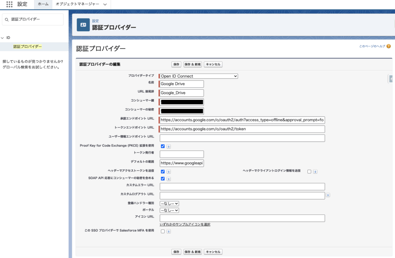Collapse the ID section in the sidebar
The height and width of the screenshot is (258, 395).
point(3,38)
